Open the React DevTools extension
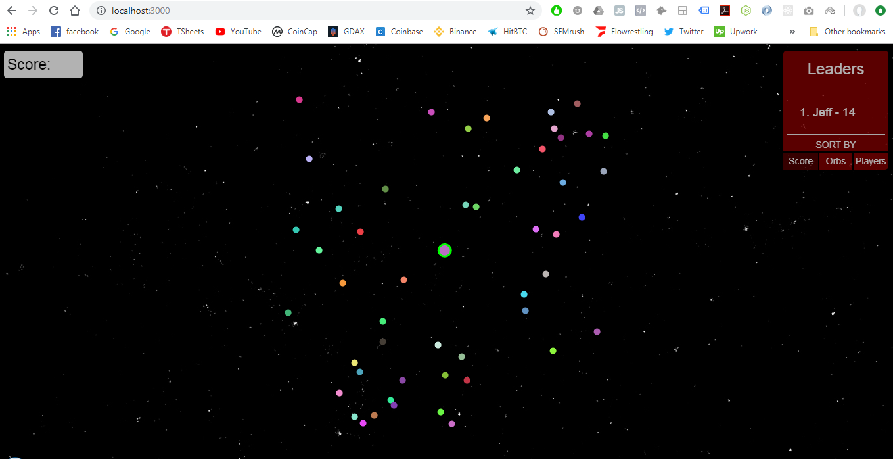 [788, 11]
